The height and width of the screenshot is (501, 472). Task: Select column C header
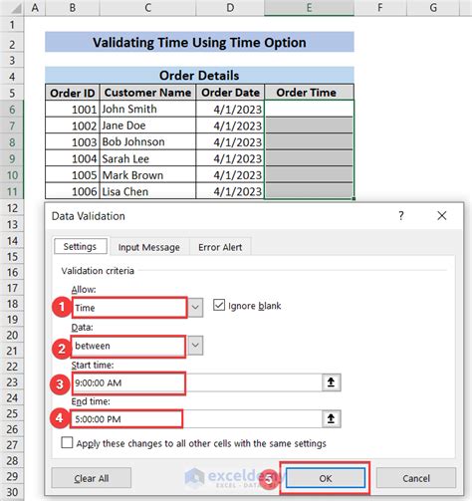(x=147, y=8)
